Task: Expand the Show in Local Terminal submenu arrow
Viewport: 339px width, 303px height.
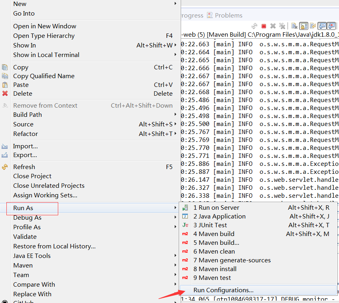Action: [175, 55]
